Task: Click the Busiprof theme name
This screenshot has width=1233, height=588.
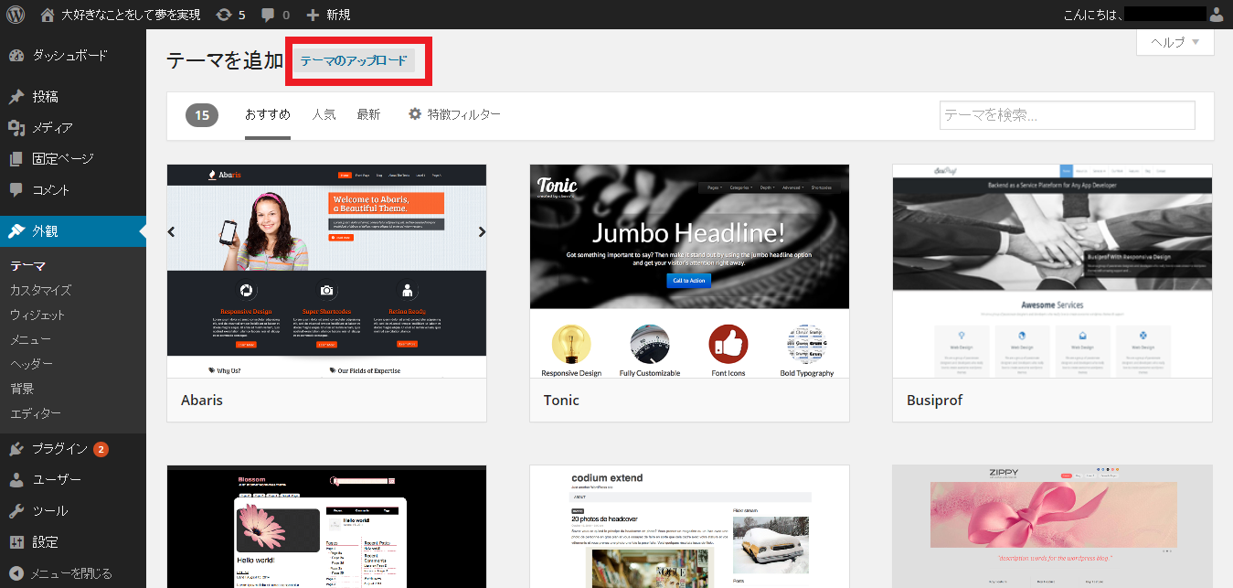Action: click(x=934, y=401)
